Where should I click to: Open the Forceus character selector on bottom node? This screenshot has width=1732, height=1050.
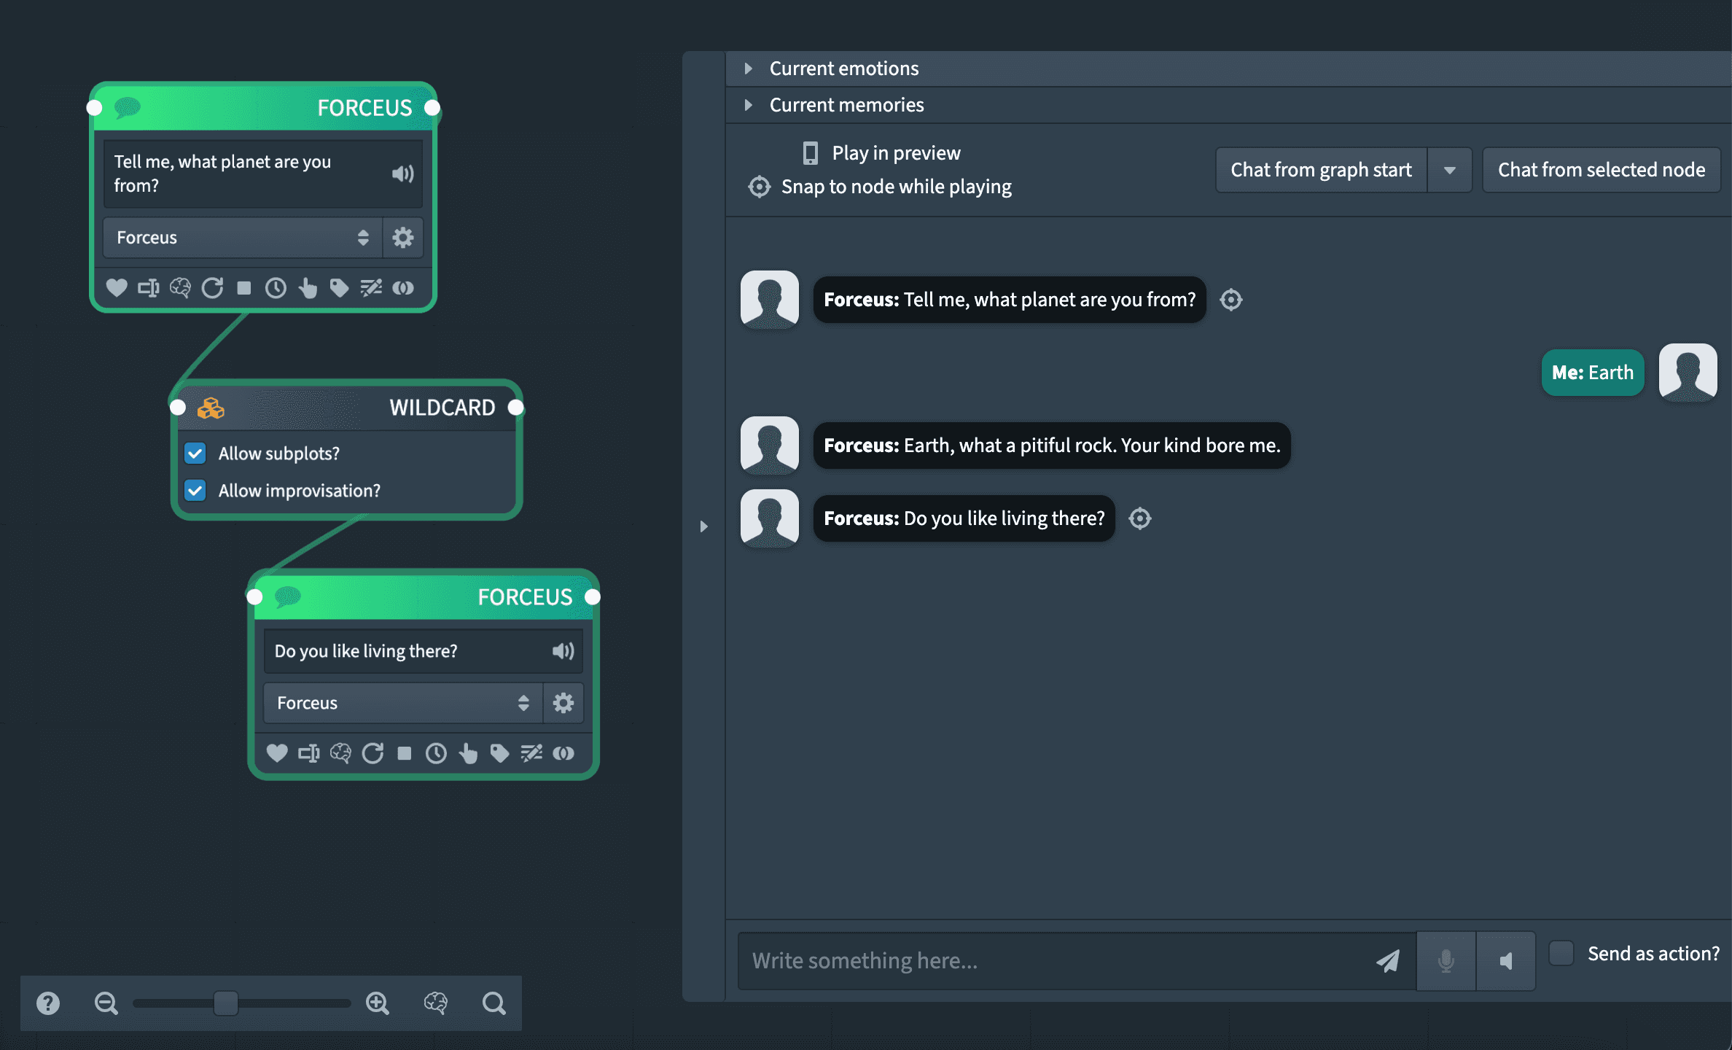click(401, 702)
